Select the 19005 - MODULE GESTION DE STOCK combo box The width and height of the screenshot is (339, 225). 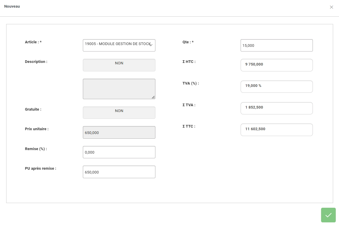(119, 45)
